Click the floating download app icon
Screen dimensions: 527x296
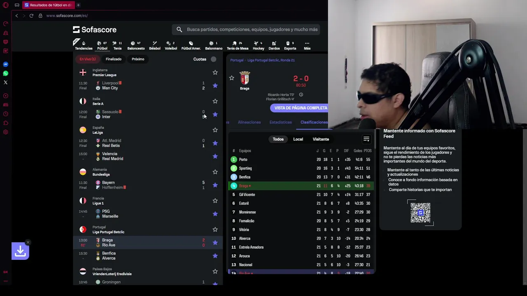coord(20,251)
